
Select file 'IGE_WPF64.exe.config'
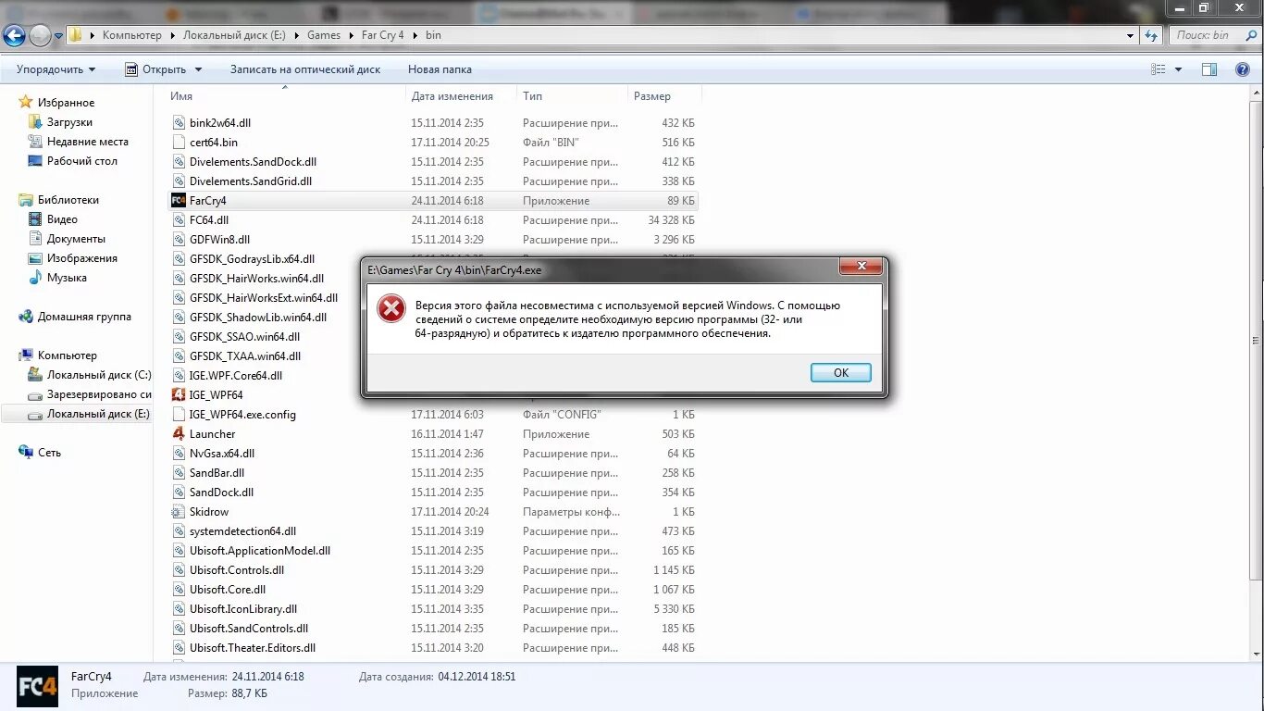242,415
